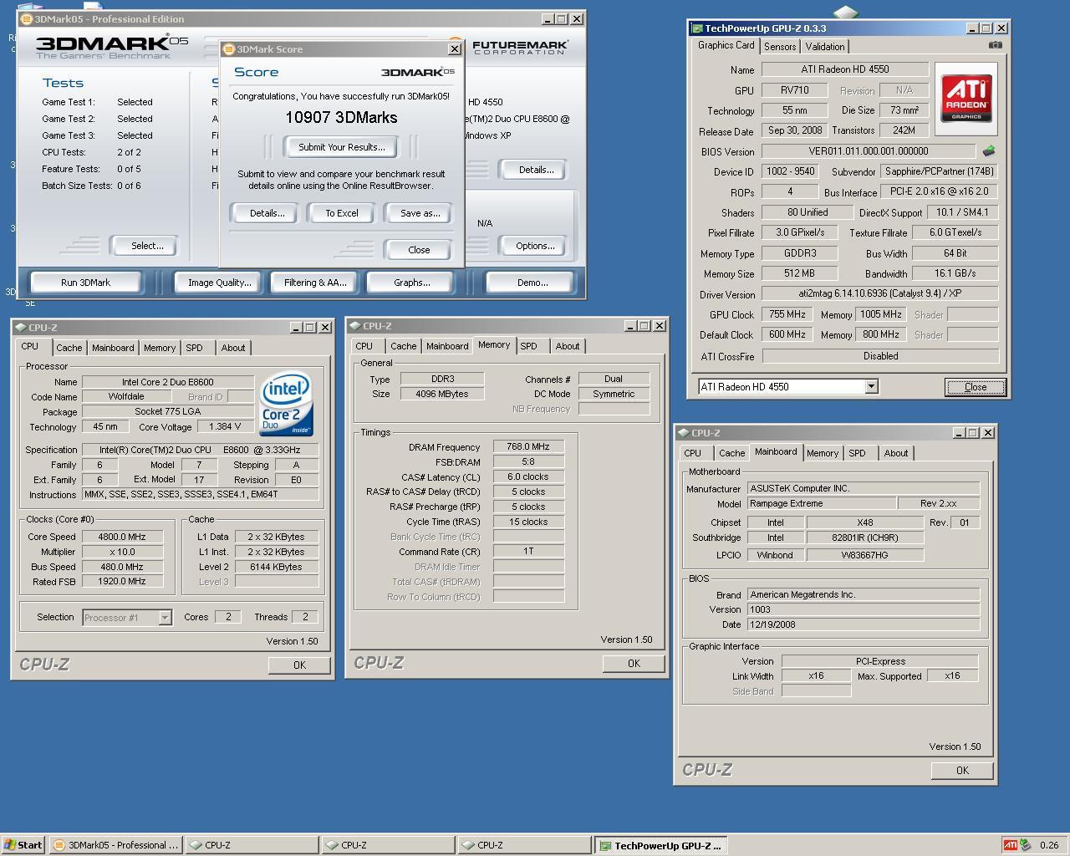Click Run 3DMark button
This screenshot has width=1070, height=856.
click(85, 283)
